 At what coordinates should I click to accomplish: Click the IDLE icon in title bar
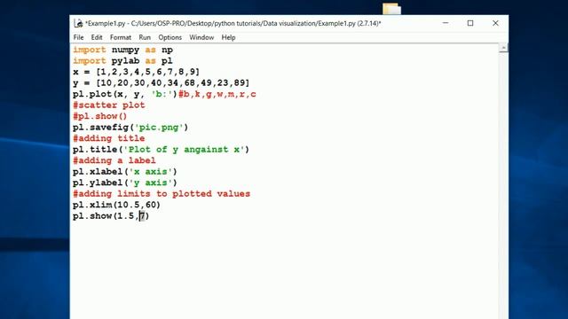click(x=78, y=23)
